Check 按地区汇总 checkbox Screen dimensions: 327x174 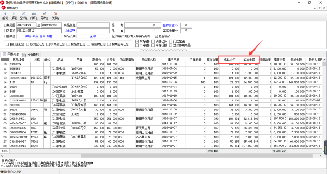(28, 44)
